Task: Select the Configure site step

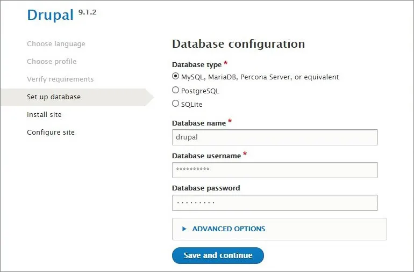Action: pos(51,133)
